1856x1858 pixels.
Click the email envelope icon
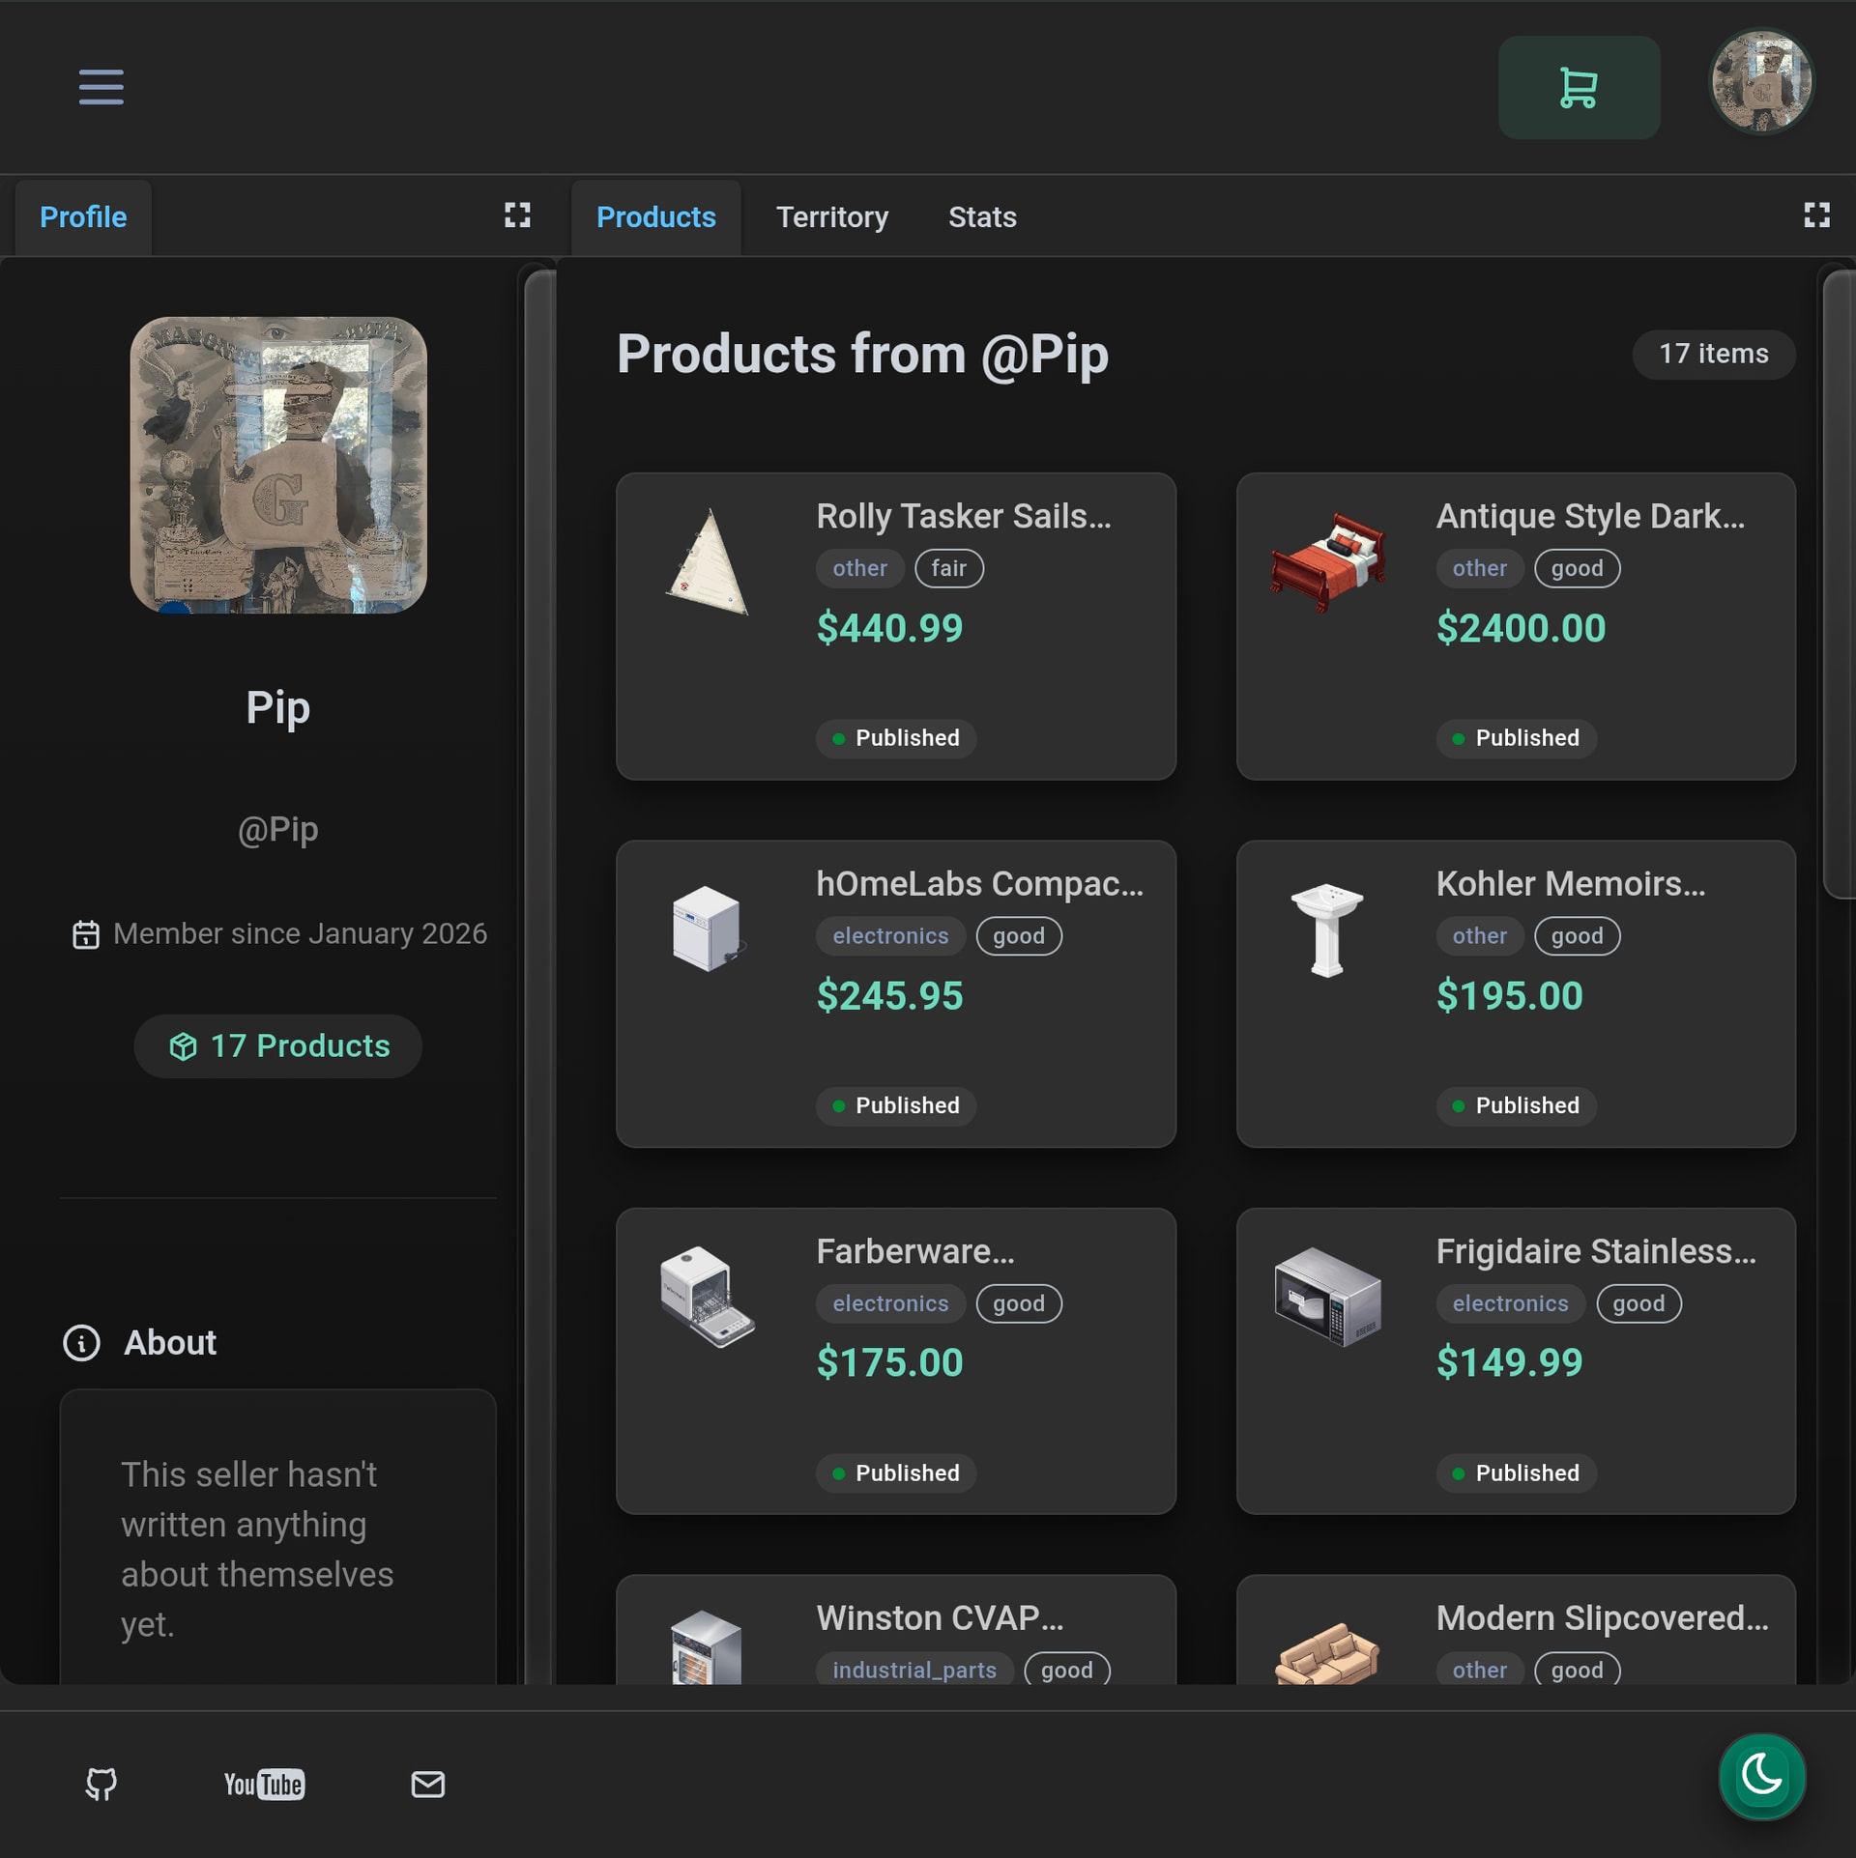tap(427, 1784)
